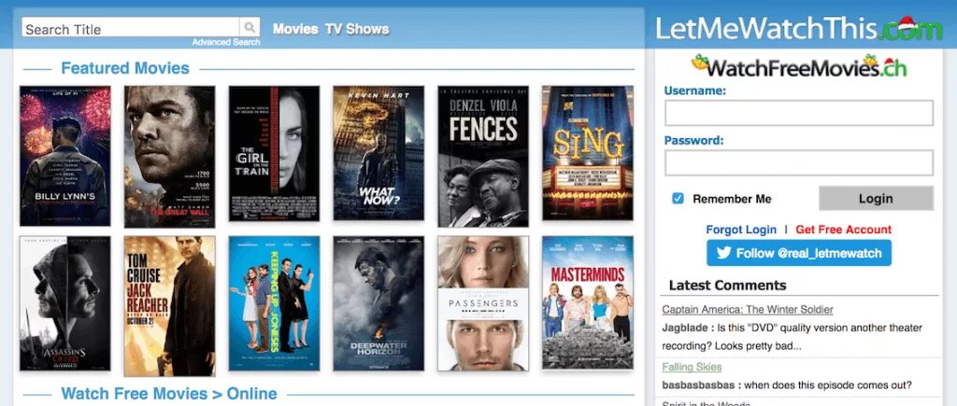
Task: Click the Username input field
Action: [799, 113]
